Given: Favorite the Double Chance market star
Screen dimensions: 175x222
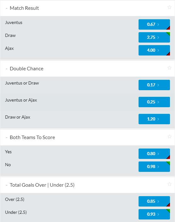Looking at the screenshot, I should [x=169, y=68].
